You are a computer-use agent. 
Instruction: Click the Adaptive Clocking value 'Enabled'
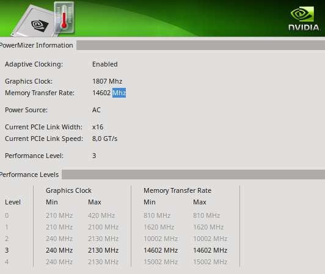click(x=105, y=64)
